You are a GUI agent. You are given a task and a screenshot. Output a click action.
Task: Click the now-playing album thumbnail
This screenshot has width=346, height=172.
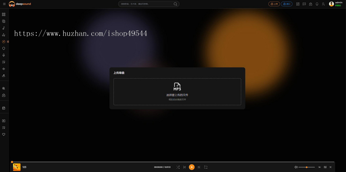click(x=17, y=167)
